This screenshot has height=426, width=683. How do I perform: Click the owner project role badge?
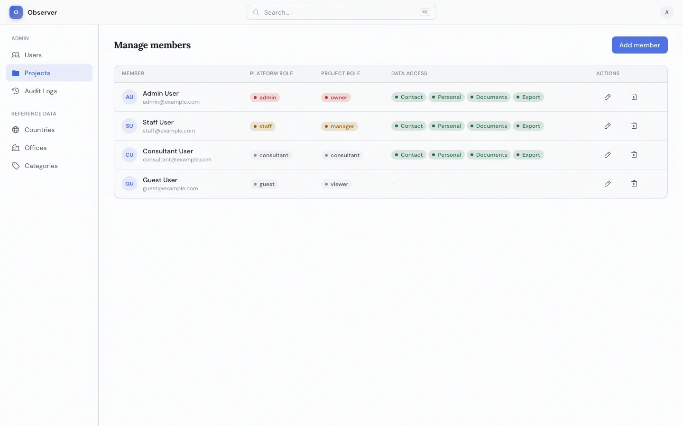pyautogui.click(x=336, y=98)
